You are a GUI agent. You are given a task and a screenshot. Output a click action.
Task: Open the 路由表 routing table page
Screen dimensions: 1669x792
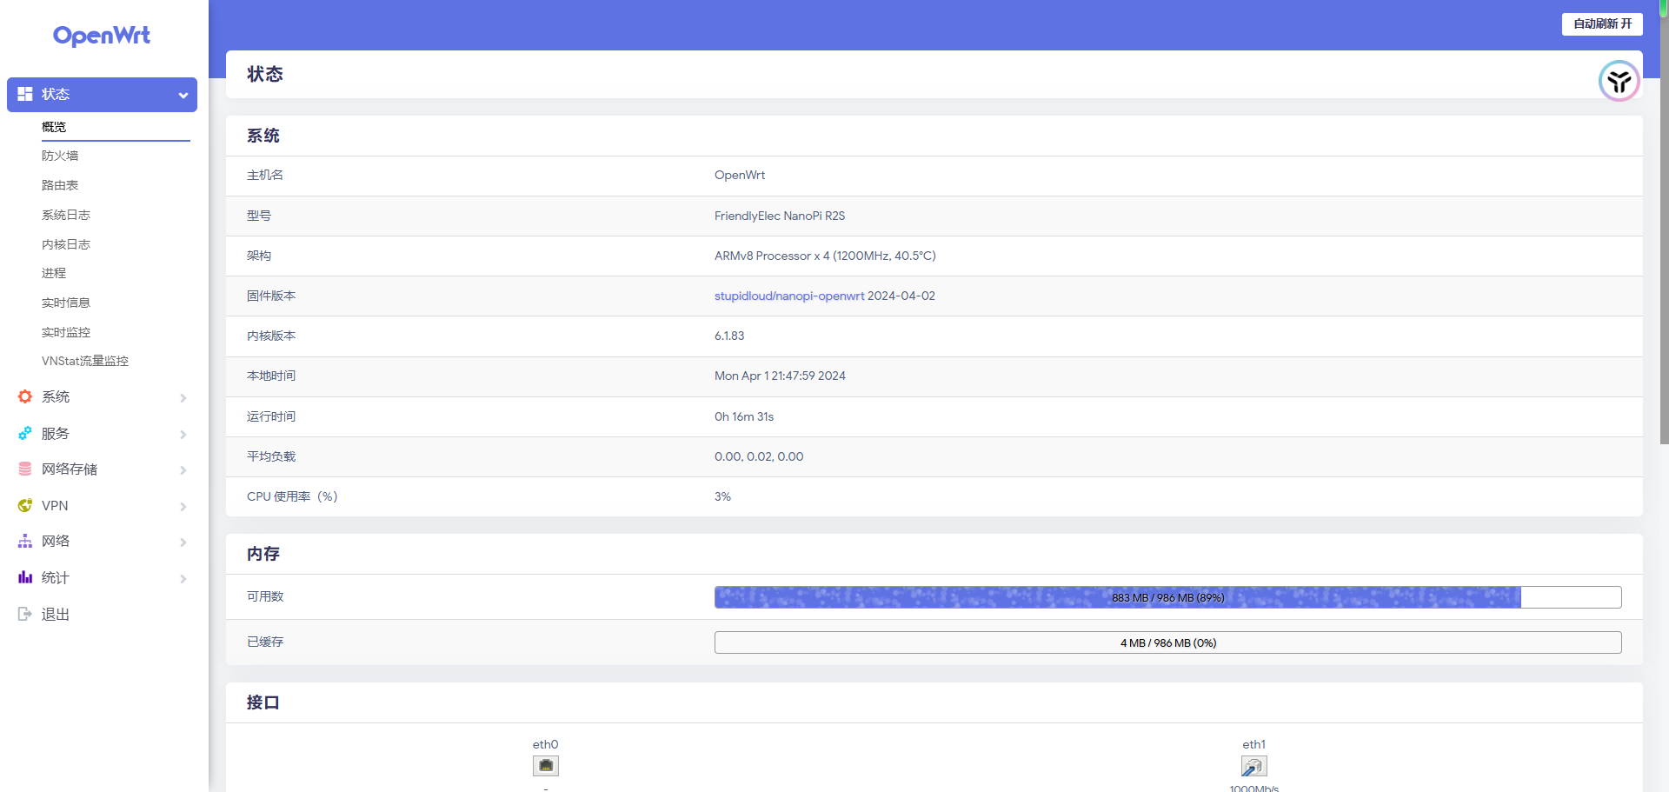click(x=60, y=185)
